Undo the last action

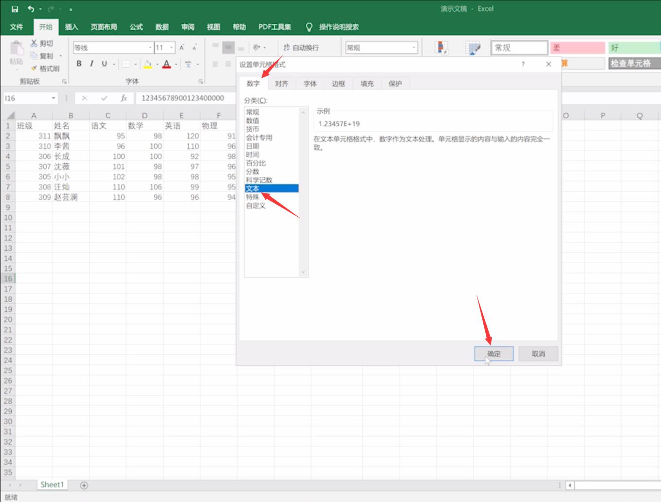click(31, 9)
